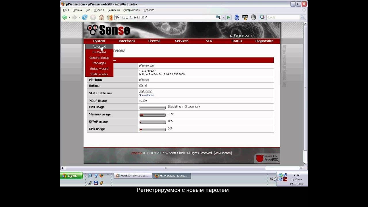Select General Setup in System menu

click(99, 58)
